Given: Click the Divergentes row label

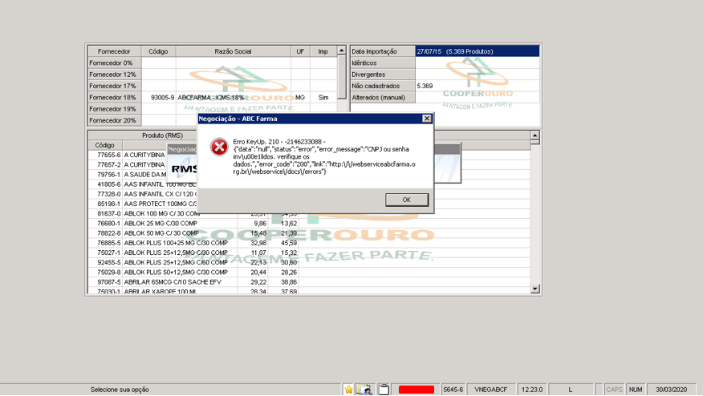Looking at the screenshot, I should [383, 75].
